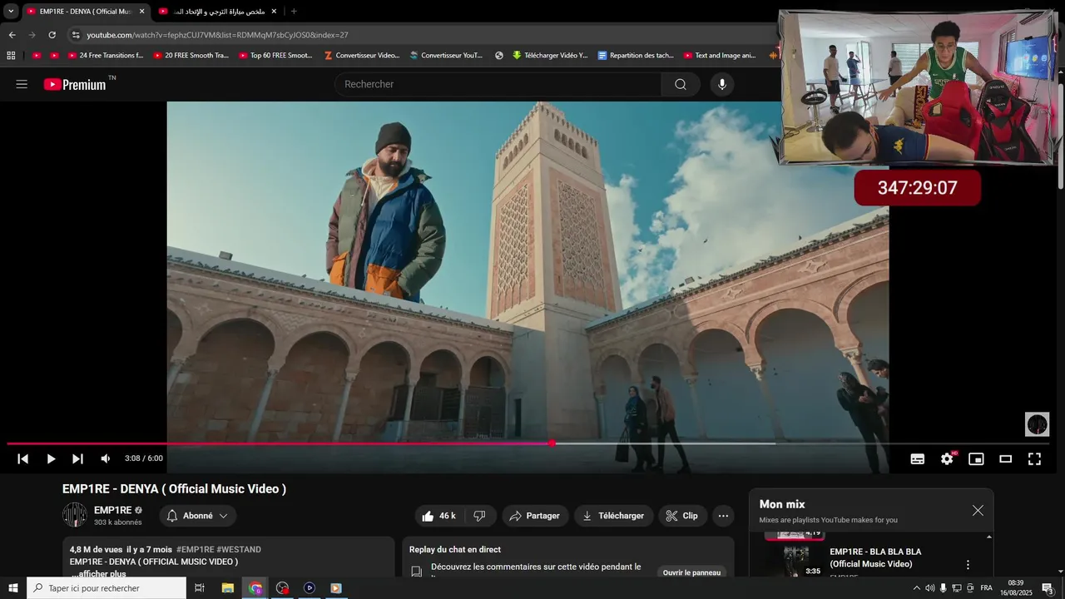Go forward in browser history
The height and width of the screenshot is (599, 1065).
click(x=32, y=35)
